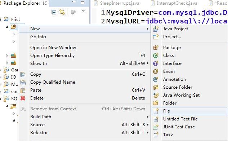
Task: Open Package Explorer view menu triangle
Action: coord(84,11)
